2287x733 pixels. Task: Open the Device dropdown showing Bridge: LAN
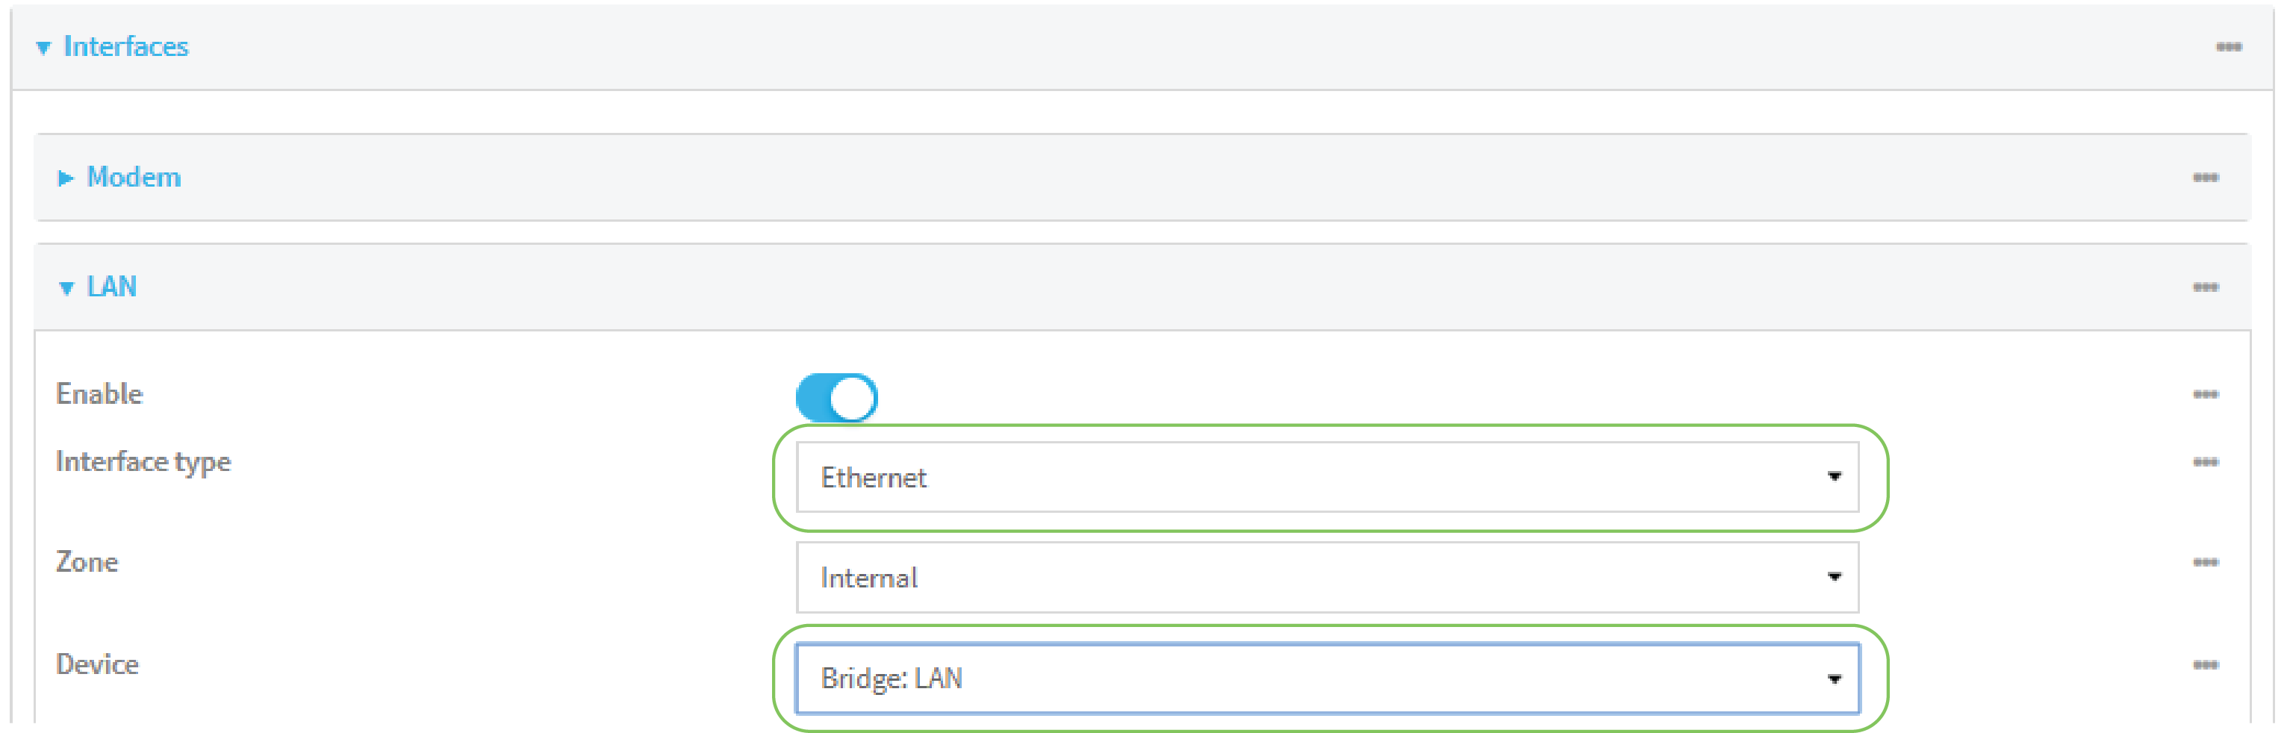click(x=1326, y=679)
